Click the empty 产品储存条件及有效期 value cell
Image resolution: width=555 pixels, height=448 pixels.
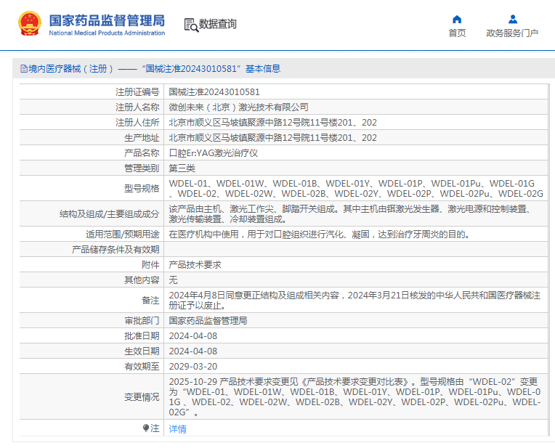356,250
